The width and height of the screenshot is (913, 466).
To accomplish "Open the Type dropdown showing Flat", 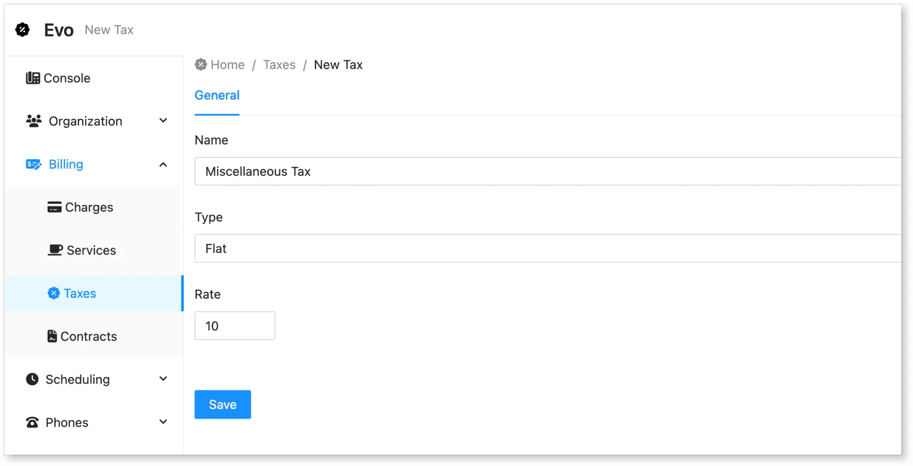I will 548,248.
